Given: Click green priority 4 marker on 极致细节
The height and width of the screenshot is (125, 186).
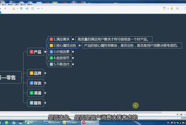Looking at the screenshot, I should point(51,58).
